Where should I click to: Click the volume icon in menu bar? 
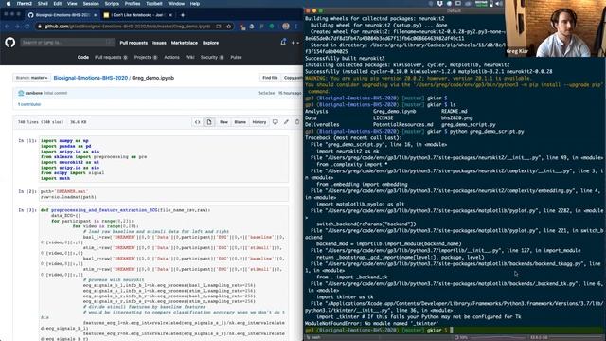coord(498,4)
